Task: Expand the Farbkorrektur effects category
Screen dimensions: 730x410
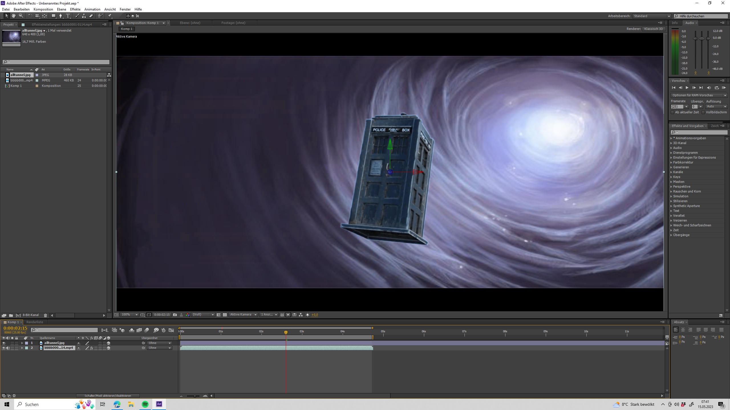Action: click(x=671, y=163)
